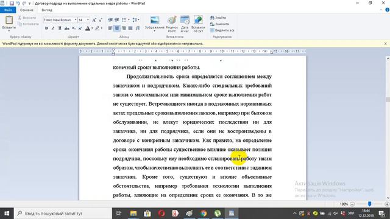Screen dimensions: 390x219
Task: Toggle underline formatting
Action: (60, 29)
